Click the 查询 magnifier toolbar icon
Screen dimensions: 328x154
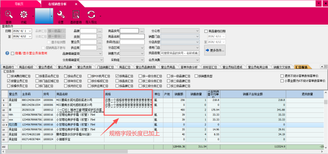[9, 14]
